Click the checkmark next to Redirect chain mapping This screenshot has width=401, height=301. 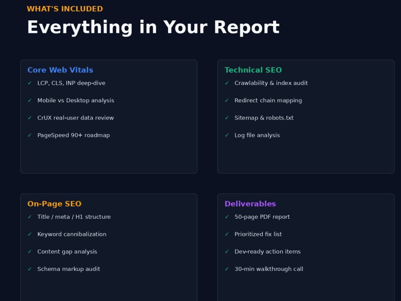pyautogui.click(x=227, y=101)
